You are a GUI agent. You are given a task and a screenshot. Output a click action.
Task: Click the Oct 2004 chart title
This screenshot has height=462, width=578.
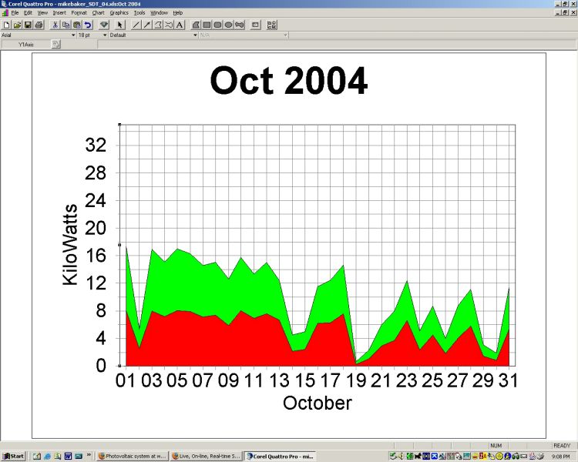[288, 81]
